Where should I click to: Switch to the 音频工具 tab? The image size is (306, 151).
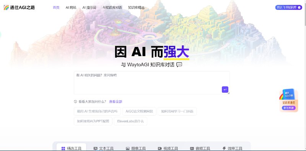click(x=200, y=148)
